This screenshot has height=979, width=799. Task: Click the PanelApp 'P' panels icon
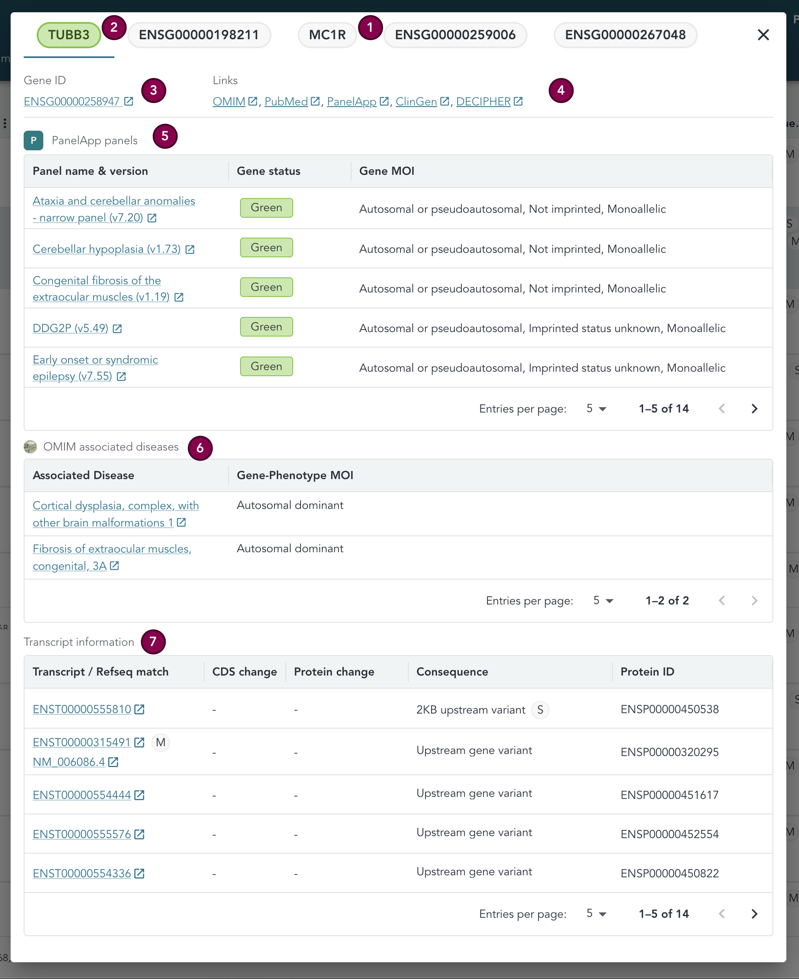[x=33, y=140]
